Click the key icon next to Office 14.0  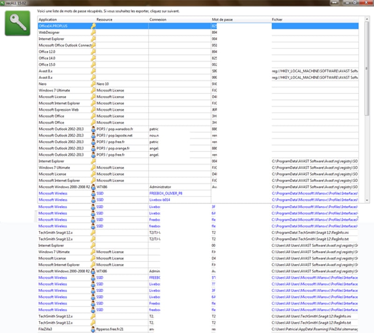click(x=93, y=58)
